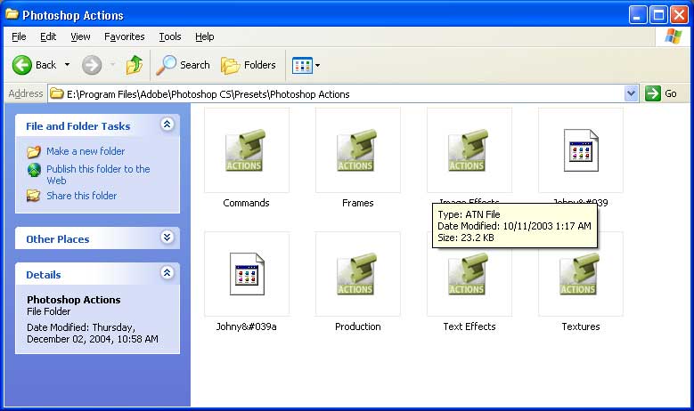
Task: Open dropdown arrow next to Views
Action: click(x=317, y=66)
